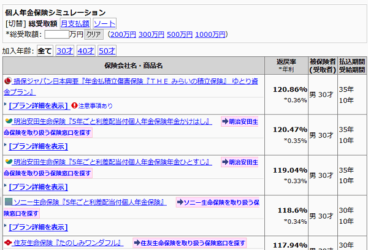368x250 pixels.
Task: Open 明治安田生命 年金ひとすじ product link
Action: pyautogui.click(x=113, y=162)
